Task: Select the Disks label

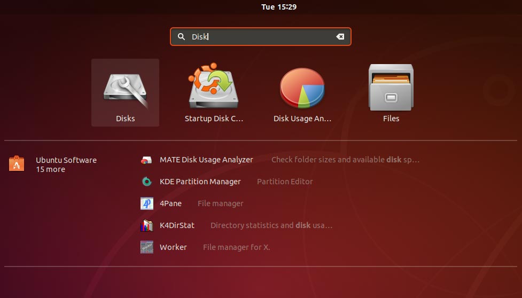Action: [x=125, y=119]
